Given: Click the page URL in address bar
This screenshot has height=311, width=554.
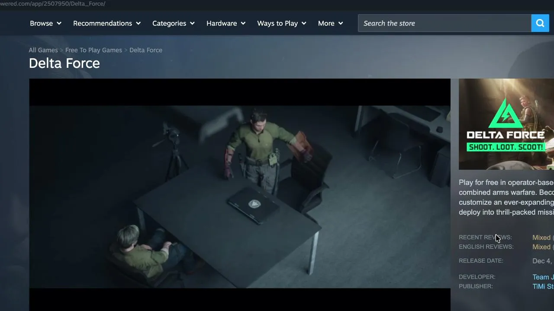Looking at the screenshot, I should tap(53, 3).
